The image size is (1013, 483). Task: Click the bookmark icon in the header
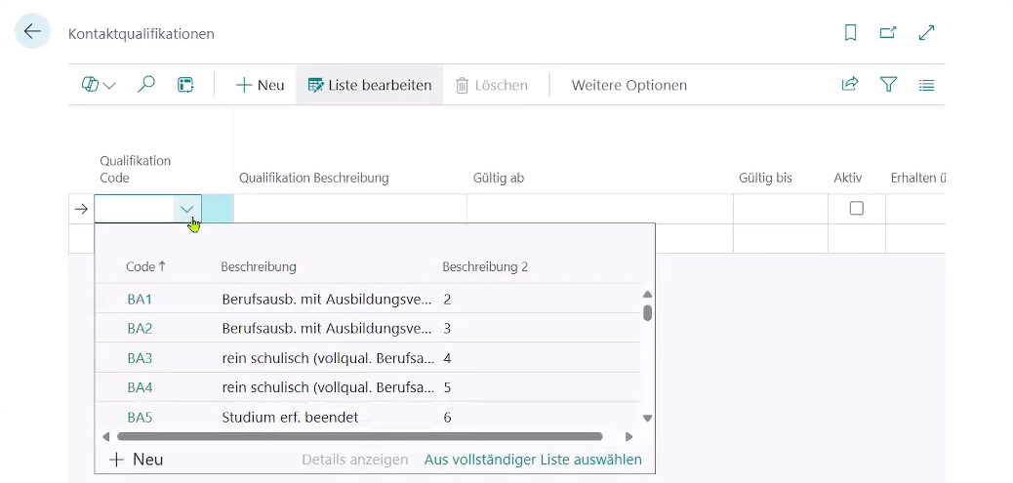tap(850, 33)
